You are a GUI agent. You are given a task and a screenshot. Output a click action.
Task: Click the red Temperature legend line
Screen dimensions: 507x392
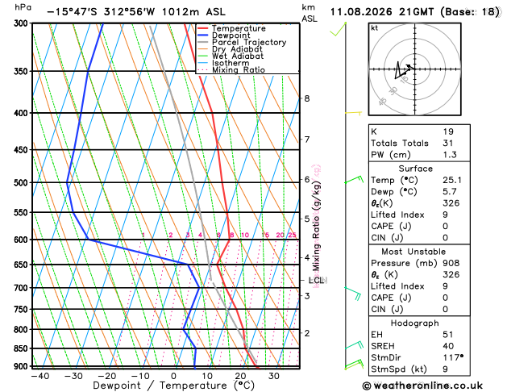click(x=203, y=28)
